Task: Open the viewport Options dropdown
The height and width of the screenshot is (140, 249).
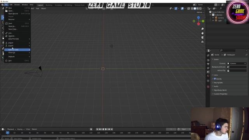Action: 200,12
